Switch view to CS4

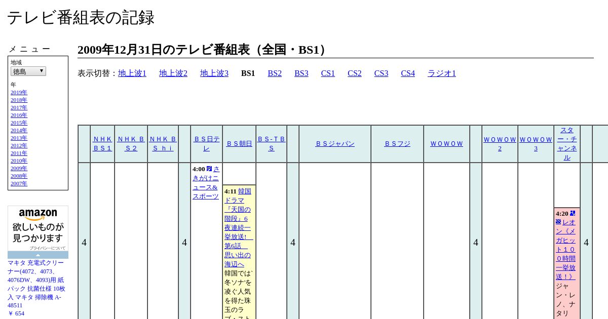pos(408,73)
